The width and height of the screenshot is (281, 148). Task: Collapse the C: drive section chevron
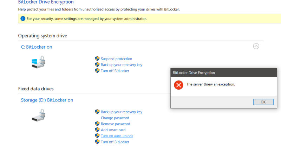[256, 46]
